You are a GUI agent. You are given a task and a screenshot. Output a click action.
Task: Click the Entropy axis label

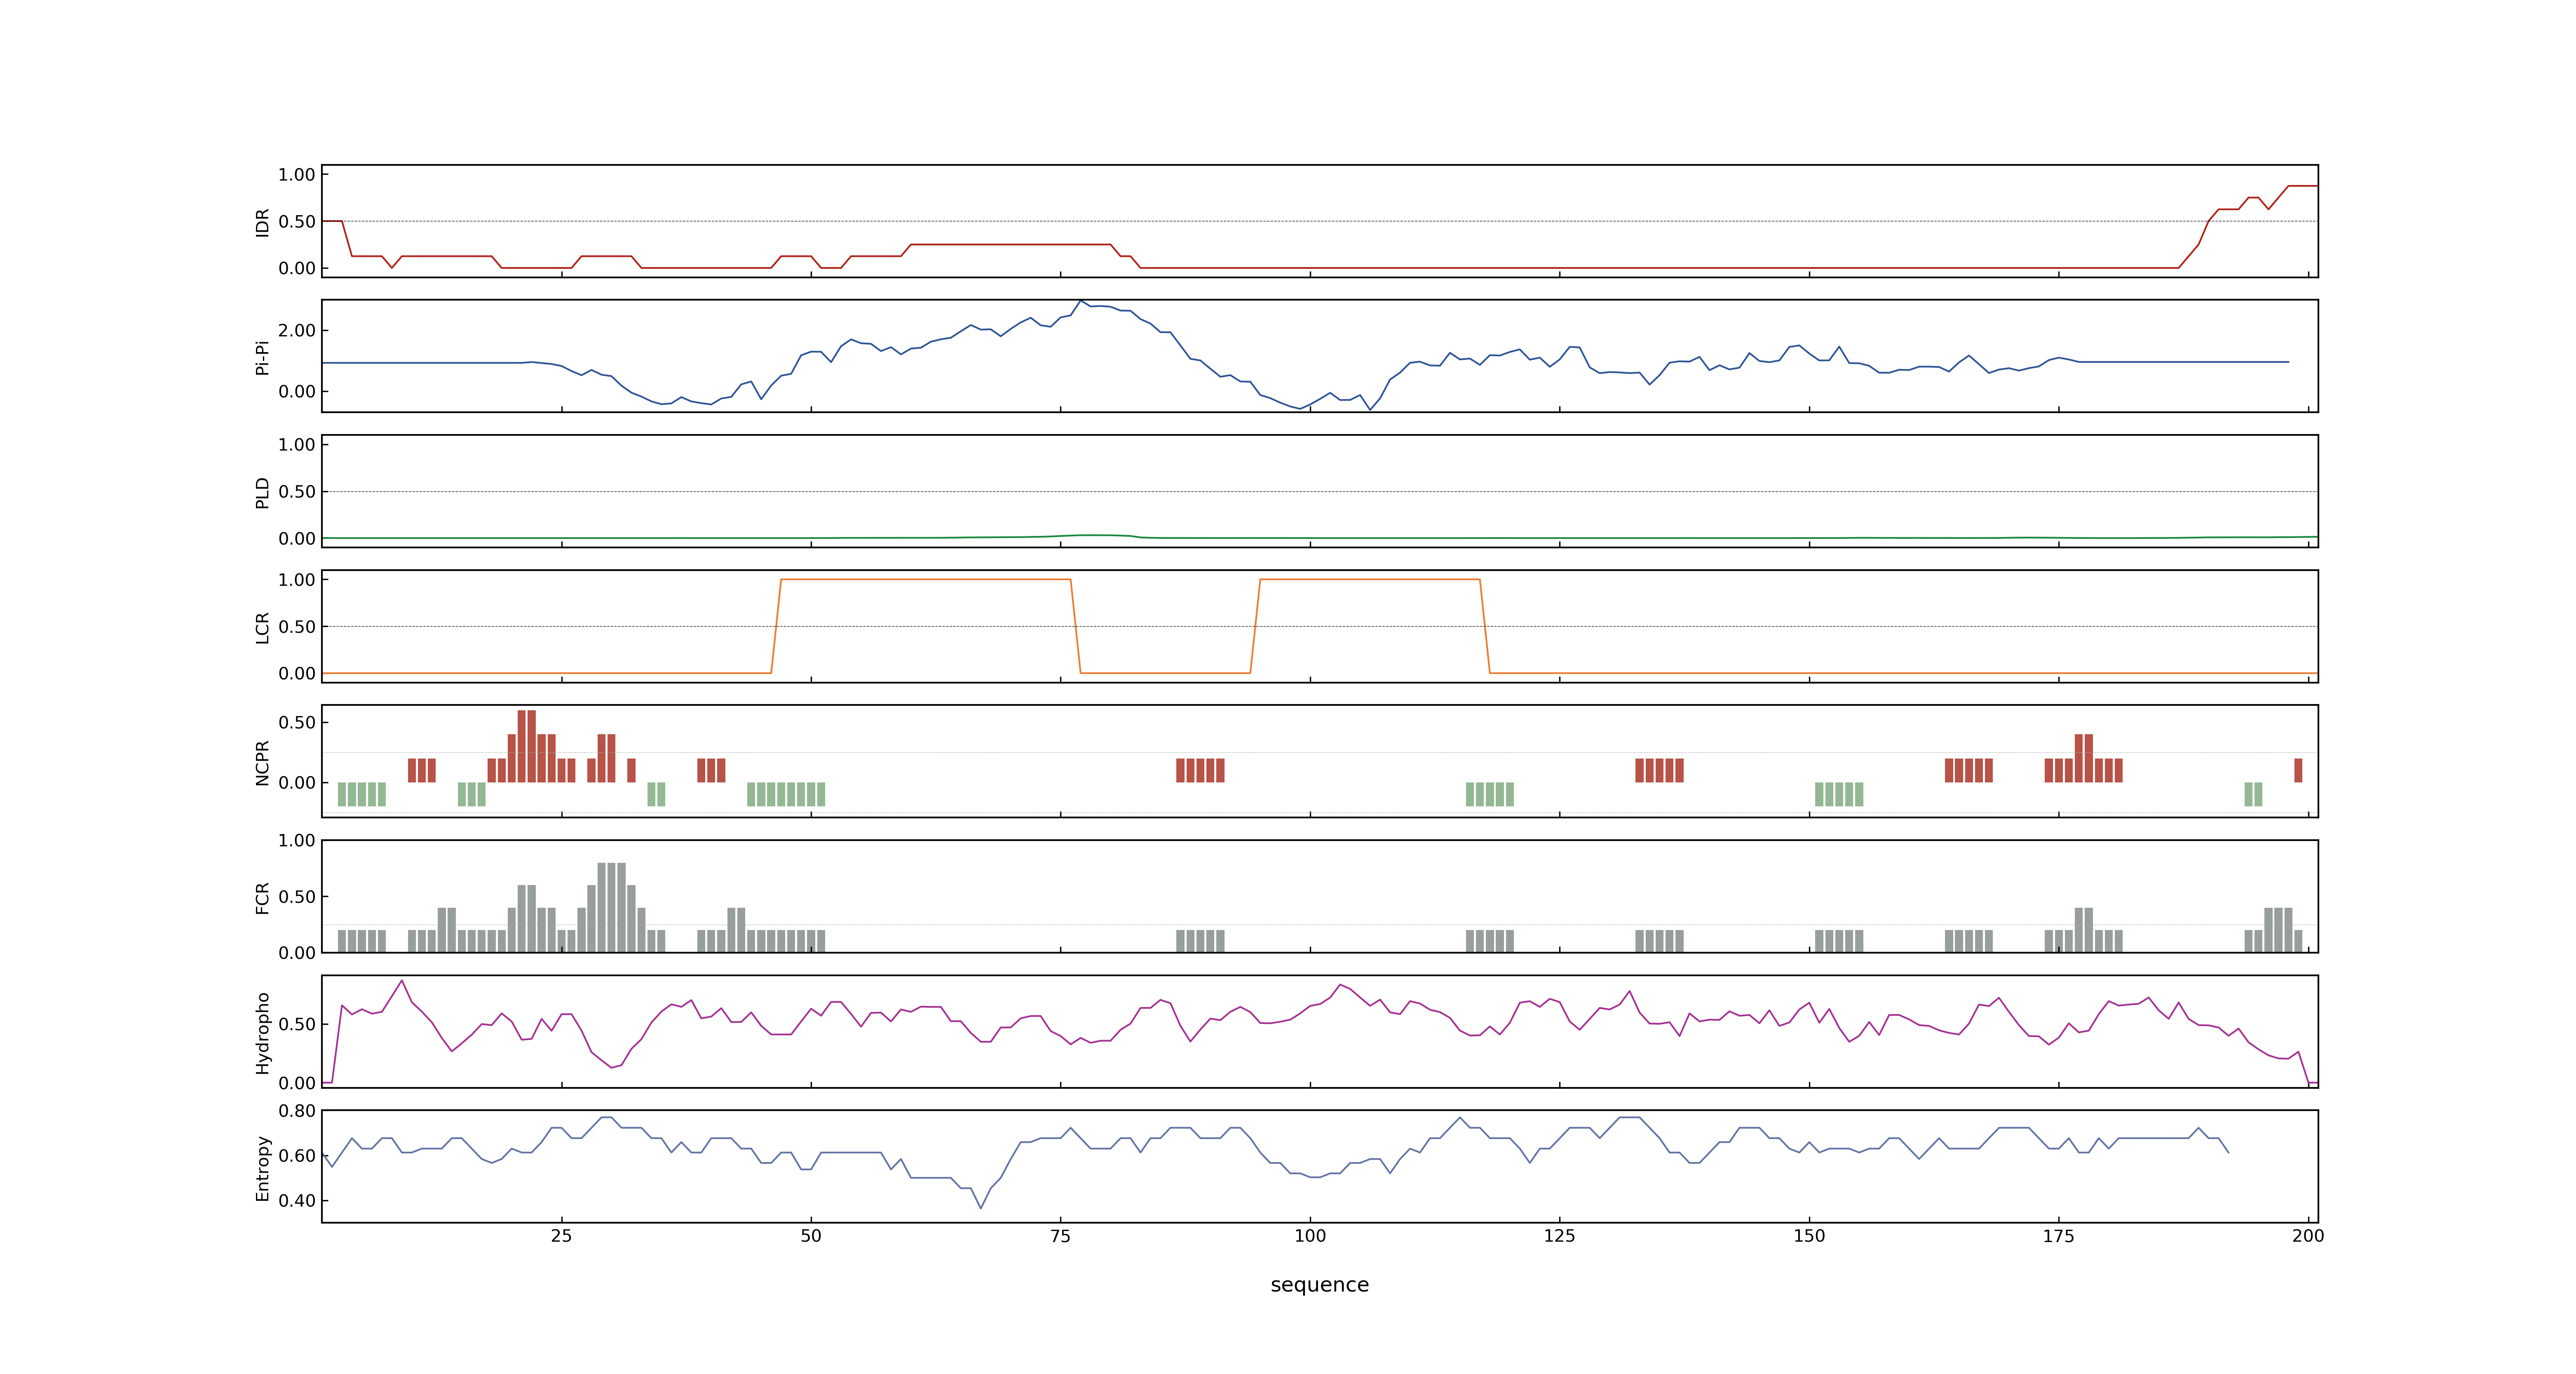(x=262, y=1167)
